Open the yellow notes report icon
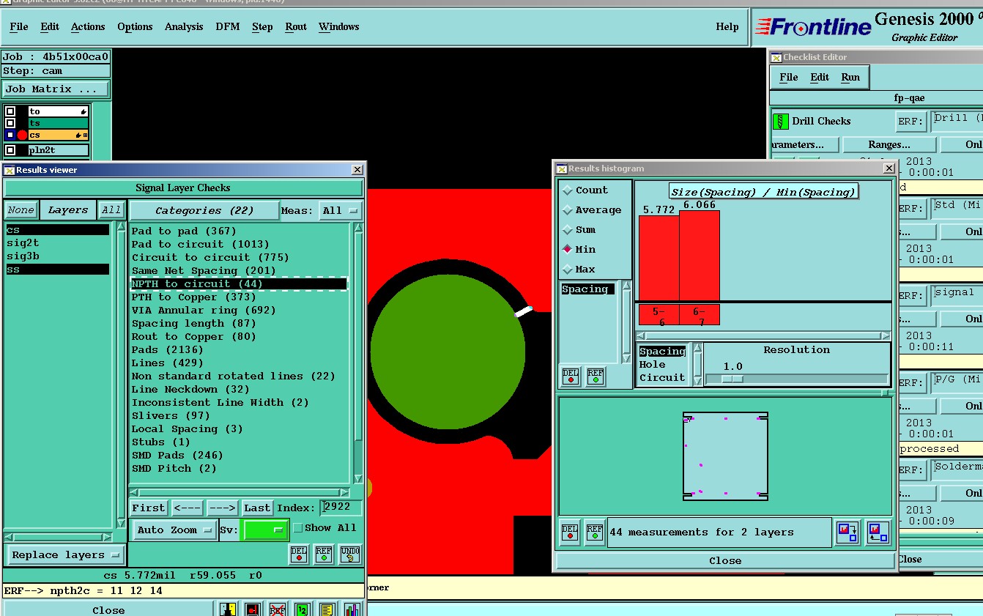 [327, 609]
